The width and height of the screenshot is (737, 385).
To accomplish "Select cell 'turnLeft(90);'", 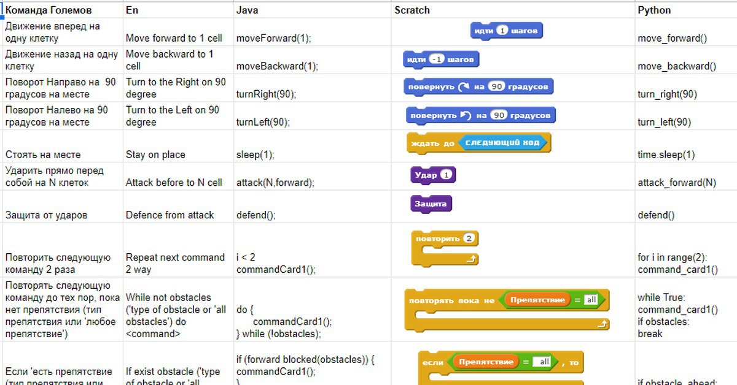I will coord(312,116).
